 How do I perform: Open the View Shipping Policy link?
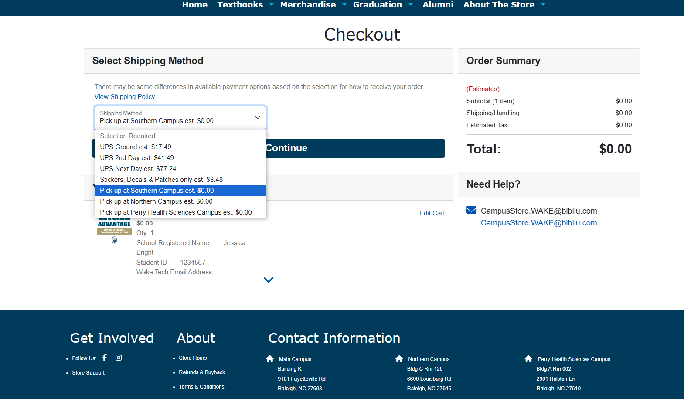pos(125,97)
